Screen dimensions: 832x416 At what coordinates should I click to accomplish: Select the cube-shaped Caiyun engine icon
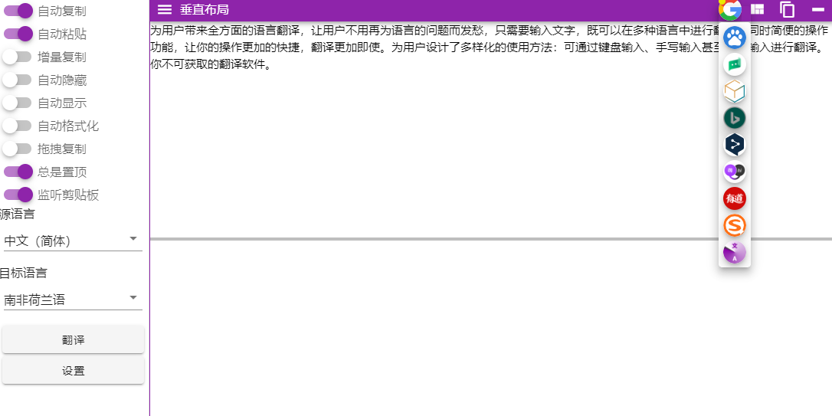735,91
